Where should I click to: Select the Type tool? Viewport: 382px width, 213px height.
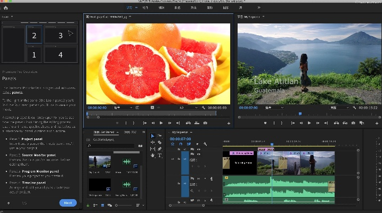160,155
